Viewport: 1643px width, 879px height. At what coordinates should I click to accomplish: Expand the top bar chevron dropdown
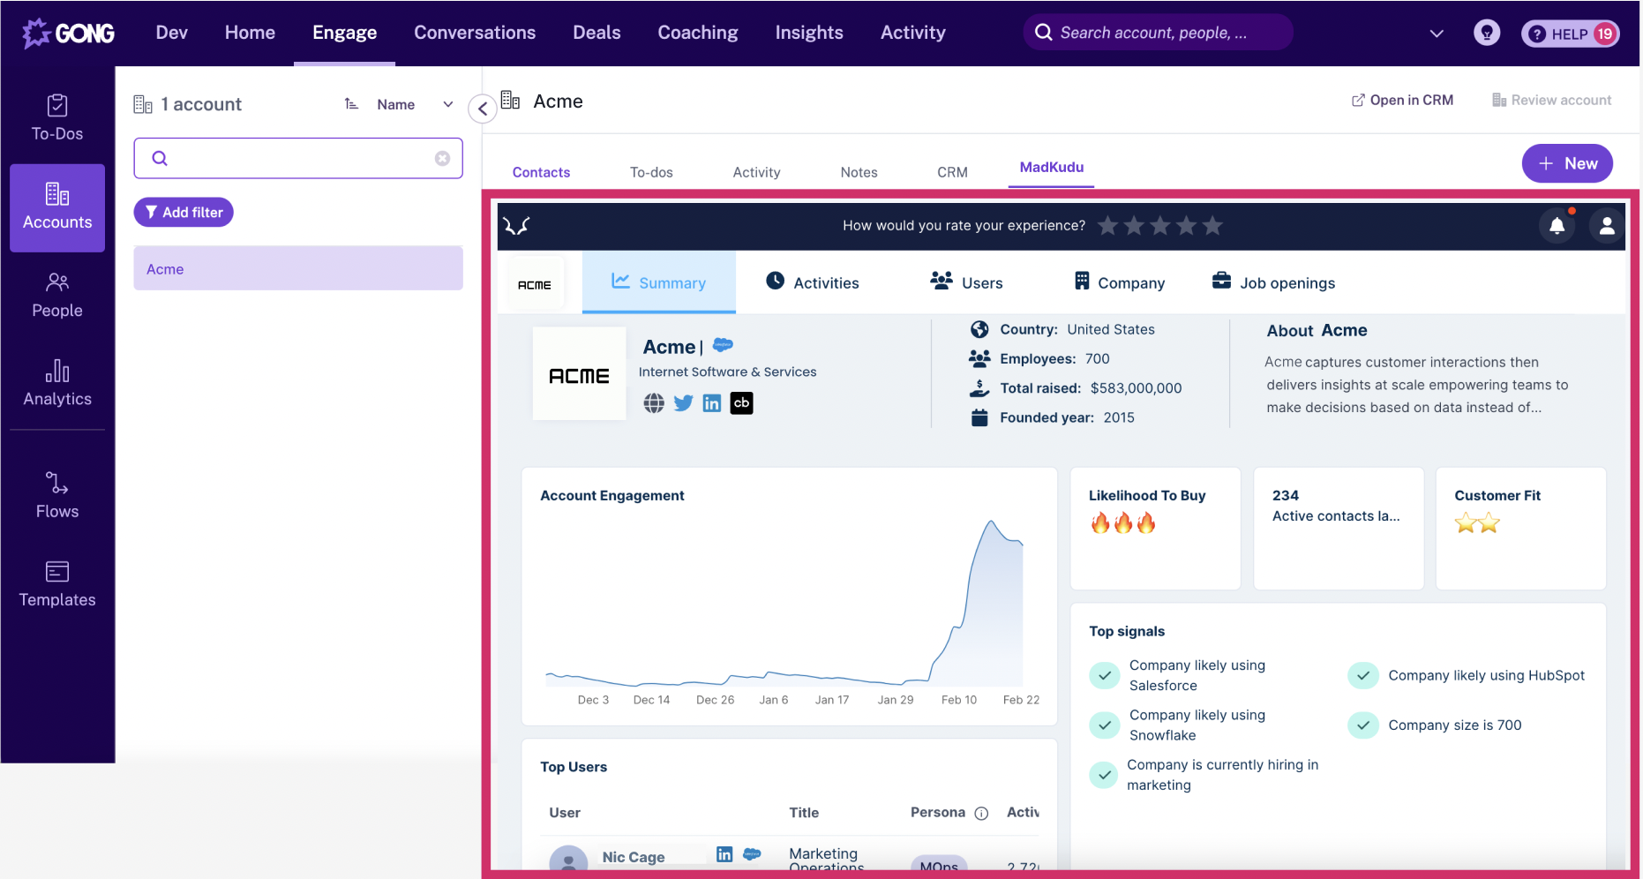1437,34
